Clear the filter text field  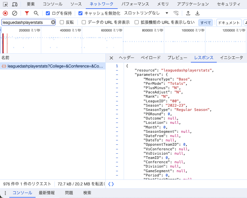coord(53,22)
